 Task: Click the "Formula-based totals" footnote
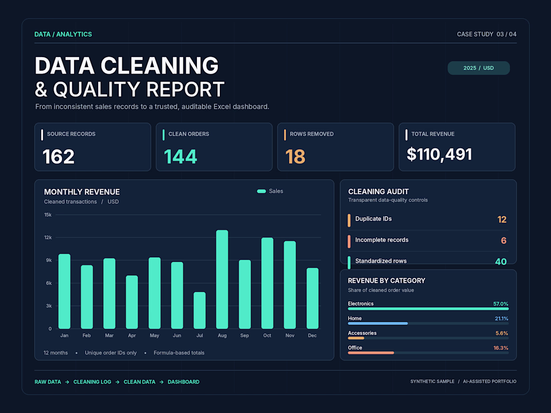179,353
